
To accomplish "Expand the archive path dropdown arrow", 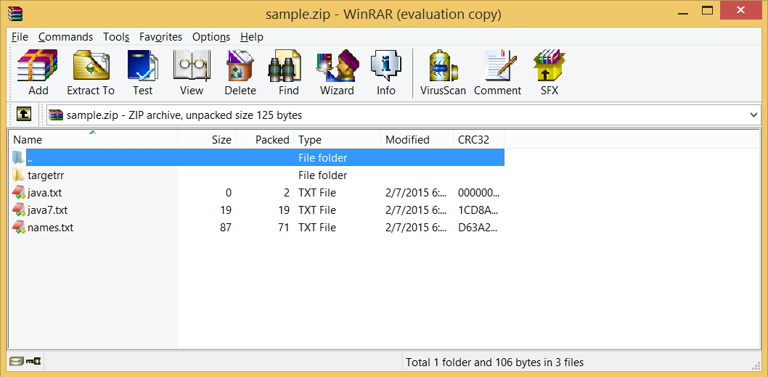I will pyautogui.click(x=754, y=115).
